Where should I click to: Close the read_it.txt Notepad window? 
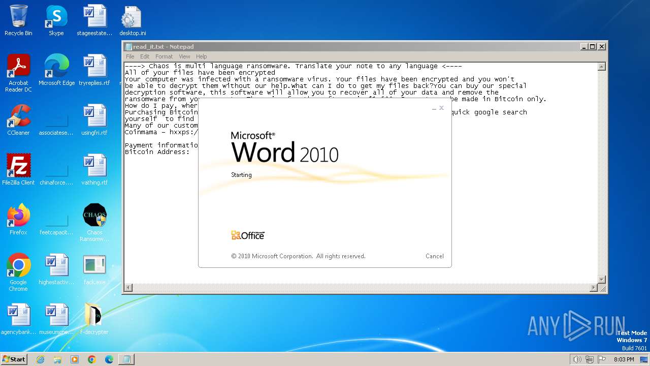pos(602,46)
